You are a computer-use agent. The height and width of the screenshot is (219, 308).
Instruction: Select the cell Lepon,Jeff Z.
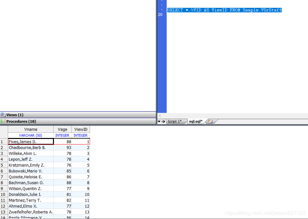31,159
